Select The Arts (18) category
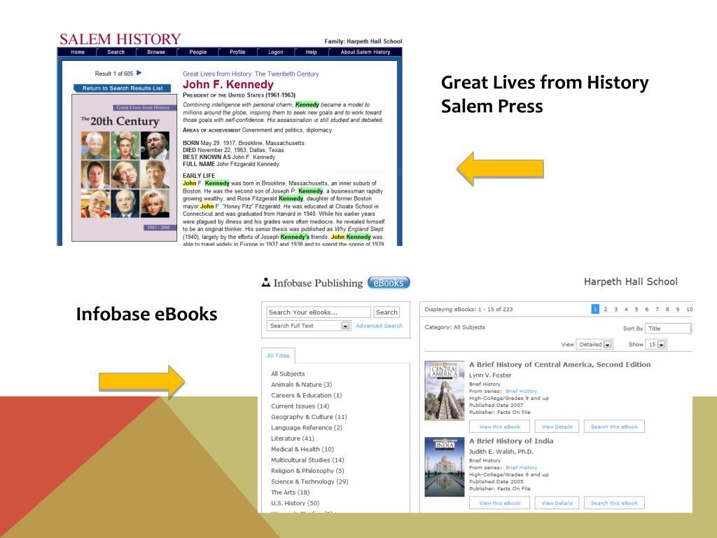 pyautogui.click(x=290, y=492)
